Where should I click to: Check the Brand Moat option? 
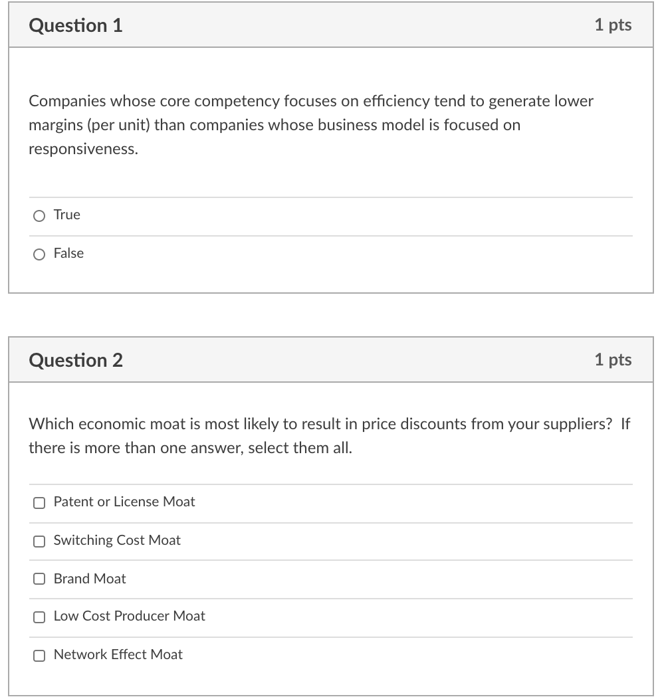(x=39, y=579)
